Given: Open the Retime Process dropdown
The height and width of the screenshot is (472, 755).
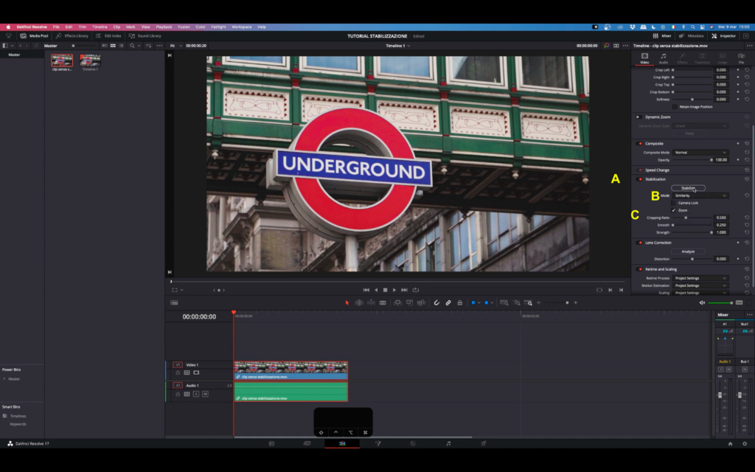Looking at the screenshot, I should [700, 278].
